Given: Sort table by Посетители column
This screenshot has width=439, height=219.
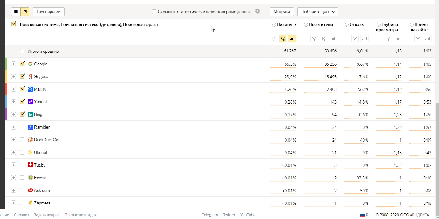Looking at the screenshot, I should 321,25.
